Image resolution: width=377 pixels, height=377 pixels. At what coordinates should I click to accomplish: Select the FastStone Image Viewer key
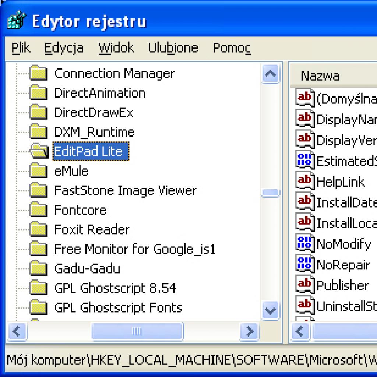(125, 191)
